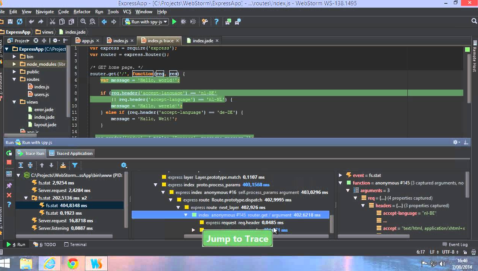Expand the node_modules folder
This screenshot has width=478, height=271.
pos(14,64)
